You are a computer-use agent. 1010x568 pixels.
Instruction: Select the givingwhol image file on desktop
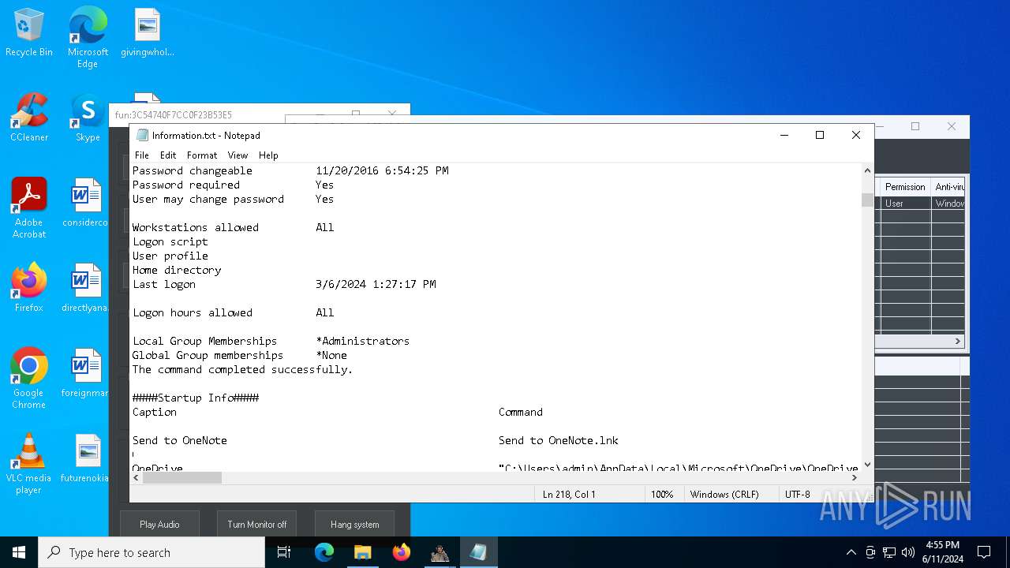[147, 33]
